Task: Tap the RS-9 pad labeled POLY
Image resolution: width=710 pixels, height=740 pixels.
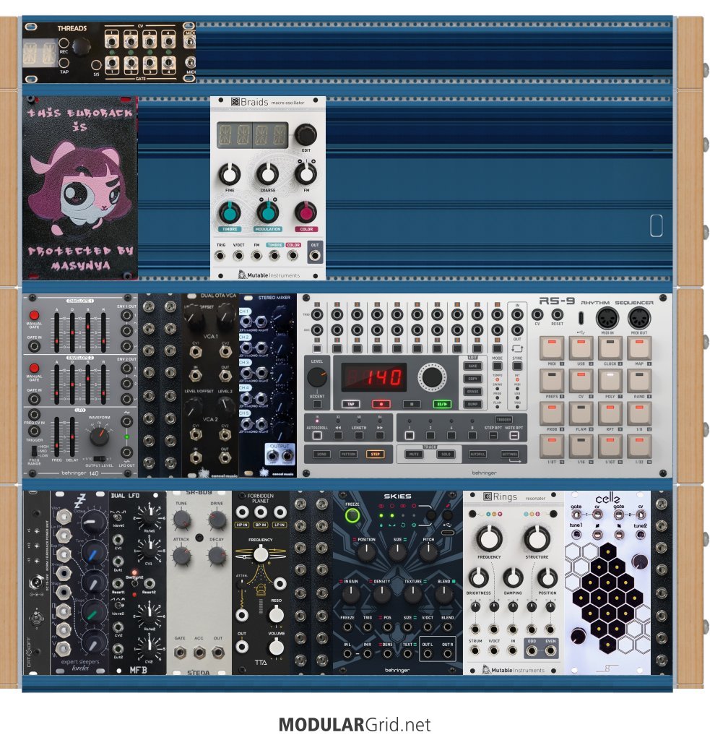Action: [x=610, y=381]
